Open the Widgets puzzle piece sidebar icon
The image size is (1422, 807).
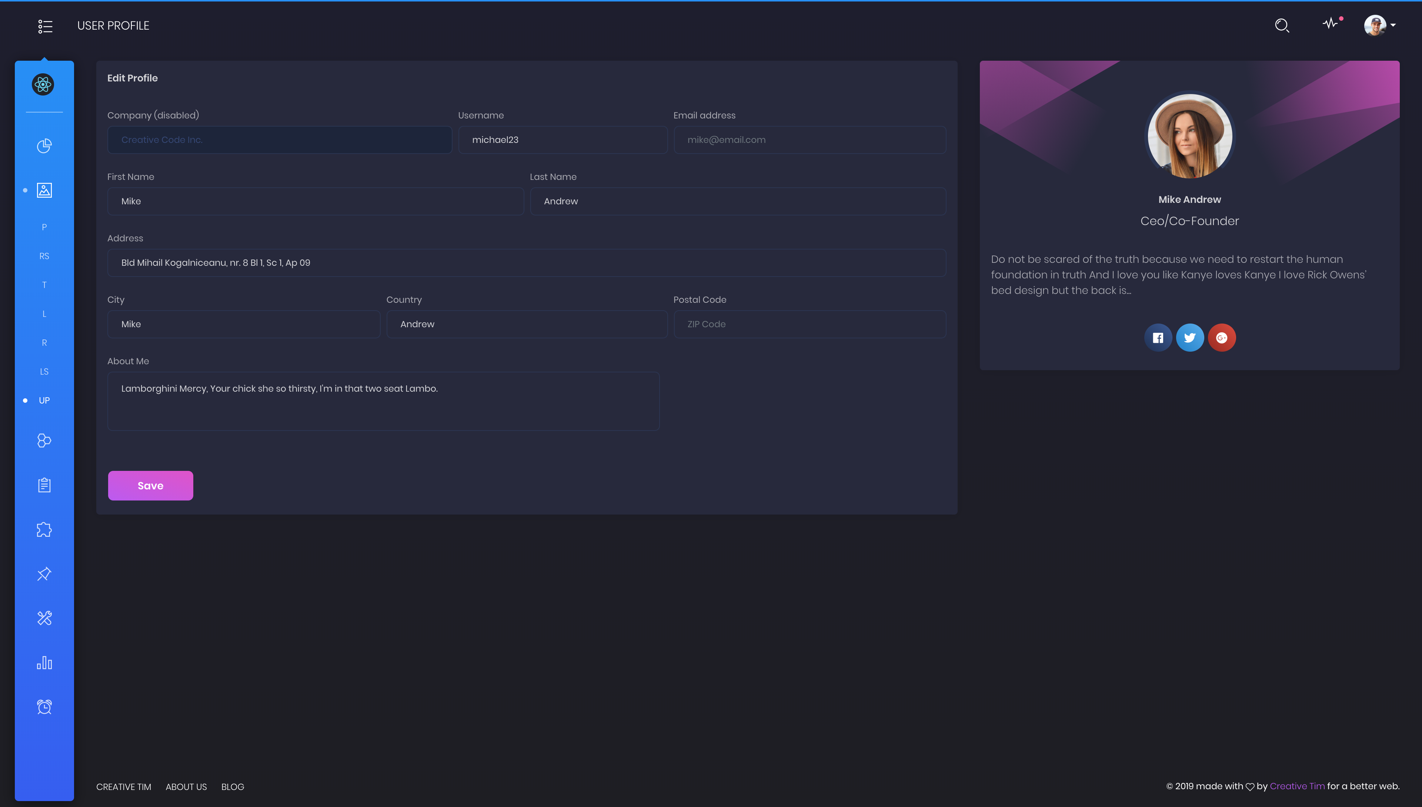pos(44,529)
